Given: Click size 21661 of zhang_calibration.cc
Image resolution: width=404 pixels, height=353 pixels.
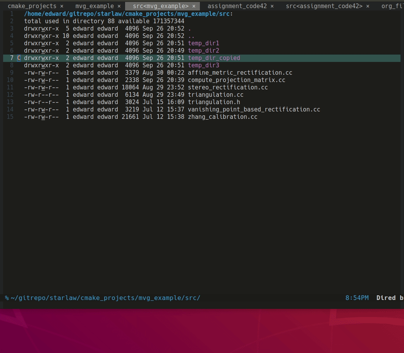Looking at the screenshot, I should [130, 117].
